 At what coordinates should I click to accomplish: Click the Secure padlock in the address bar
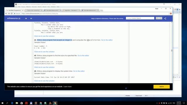pyautogui.click(x=15, y=14)
